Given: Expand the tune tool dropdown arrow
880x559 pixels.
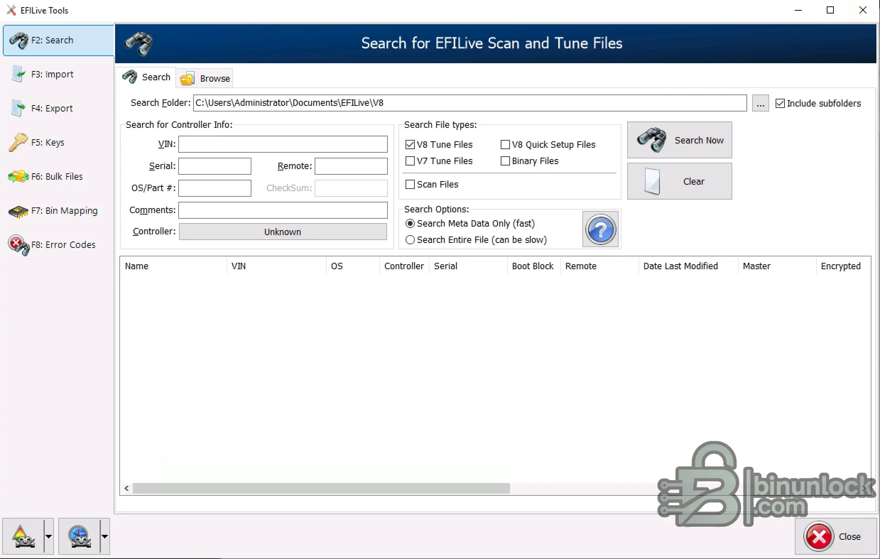Looking at the screenshot, I should 49,536.
